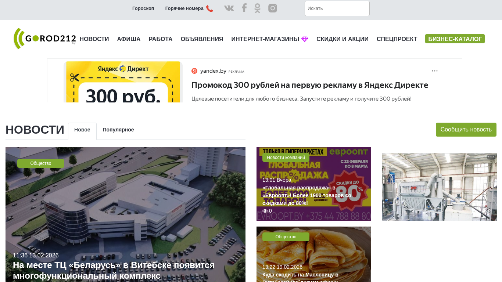Screen dimensions: 502x282
Task: Switch to the Популярное news tab
Action: pyautogui.click(x=118, y=130)
